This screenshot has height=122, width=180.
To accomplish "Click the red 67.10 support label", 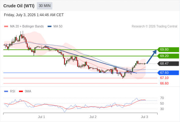I will pos(164,78).
